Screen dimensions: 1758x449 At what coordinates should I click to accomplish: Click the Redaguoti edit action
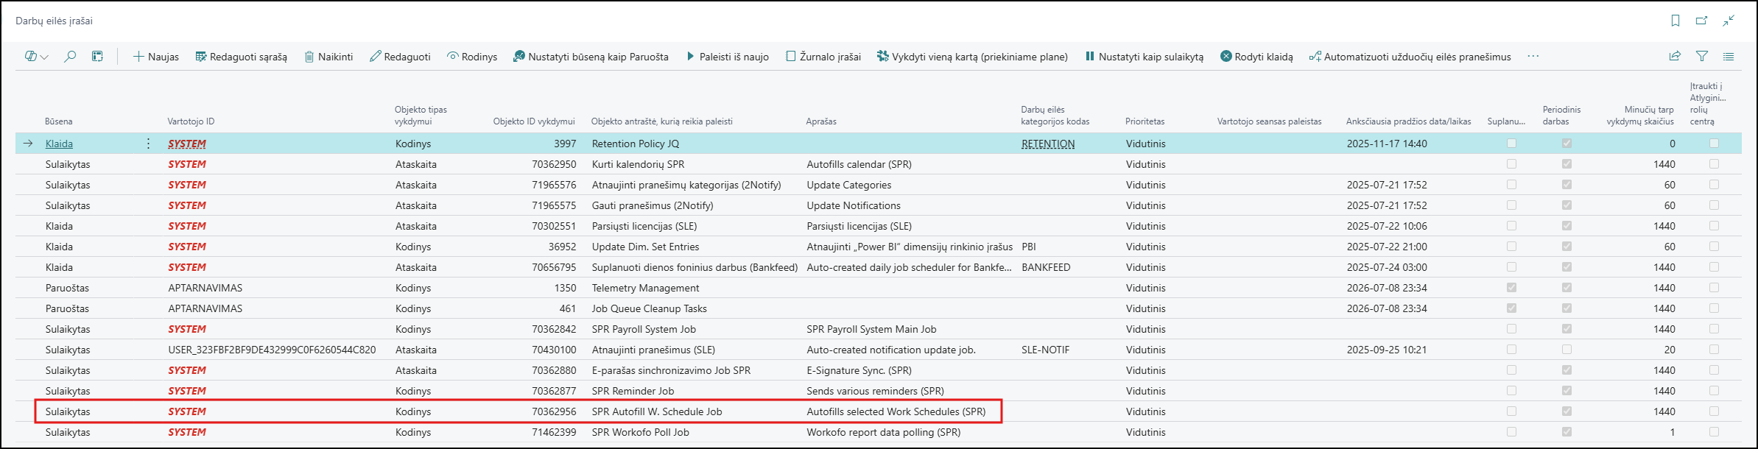(x=400, y=57)
